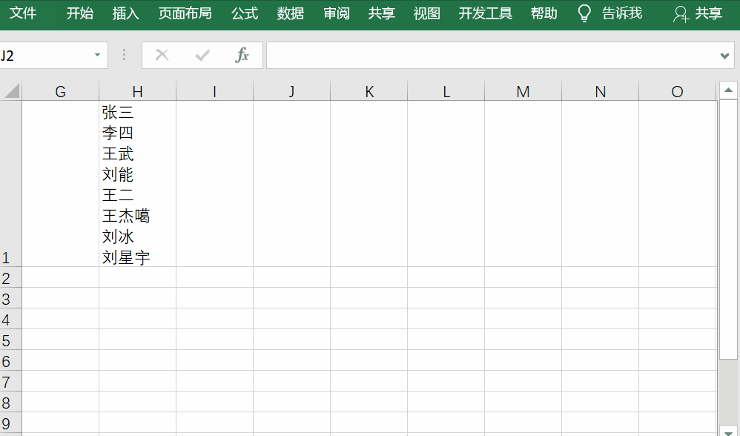Screen dimensions: 740x436
Task: Click inside the Name Box showing J2
Action: click(44, 55)
